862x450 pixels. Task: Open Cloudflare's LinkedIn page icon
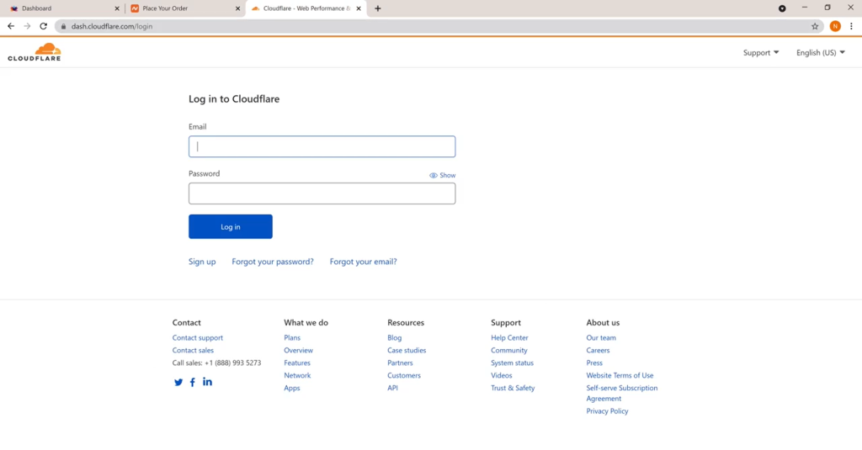pos(207,381)
